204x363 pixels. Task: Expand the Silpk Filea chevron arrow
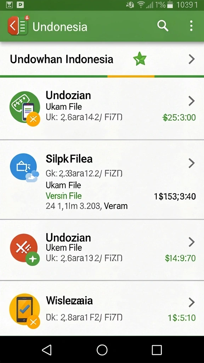[x=192, y=163]
